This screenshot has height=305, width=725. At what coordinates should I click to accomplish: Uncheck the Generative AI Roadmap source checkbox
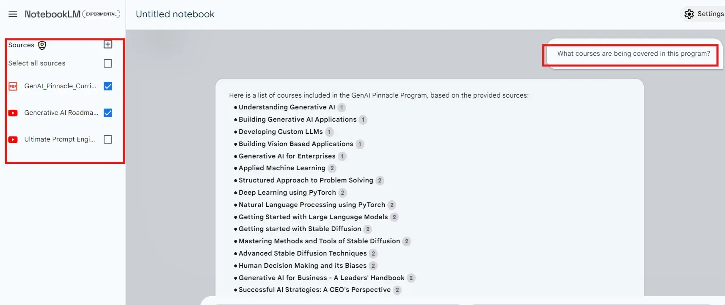(108, 113)
